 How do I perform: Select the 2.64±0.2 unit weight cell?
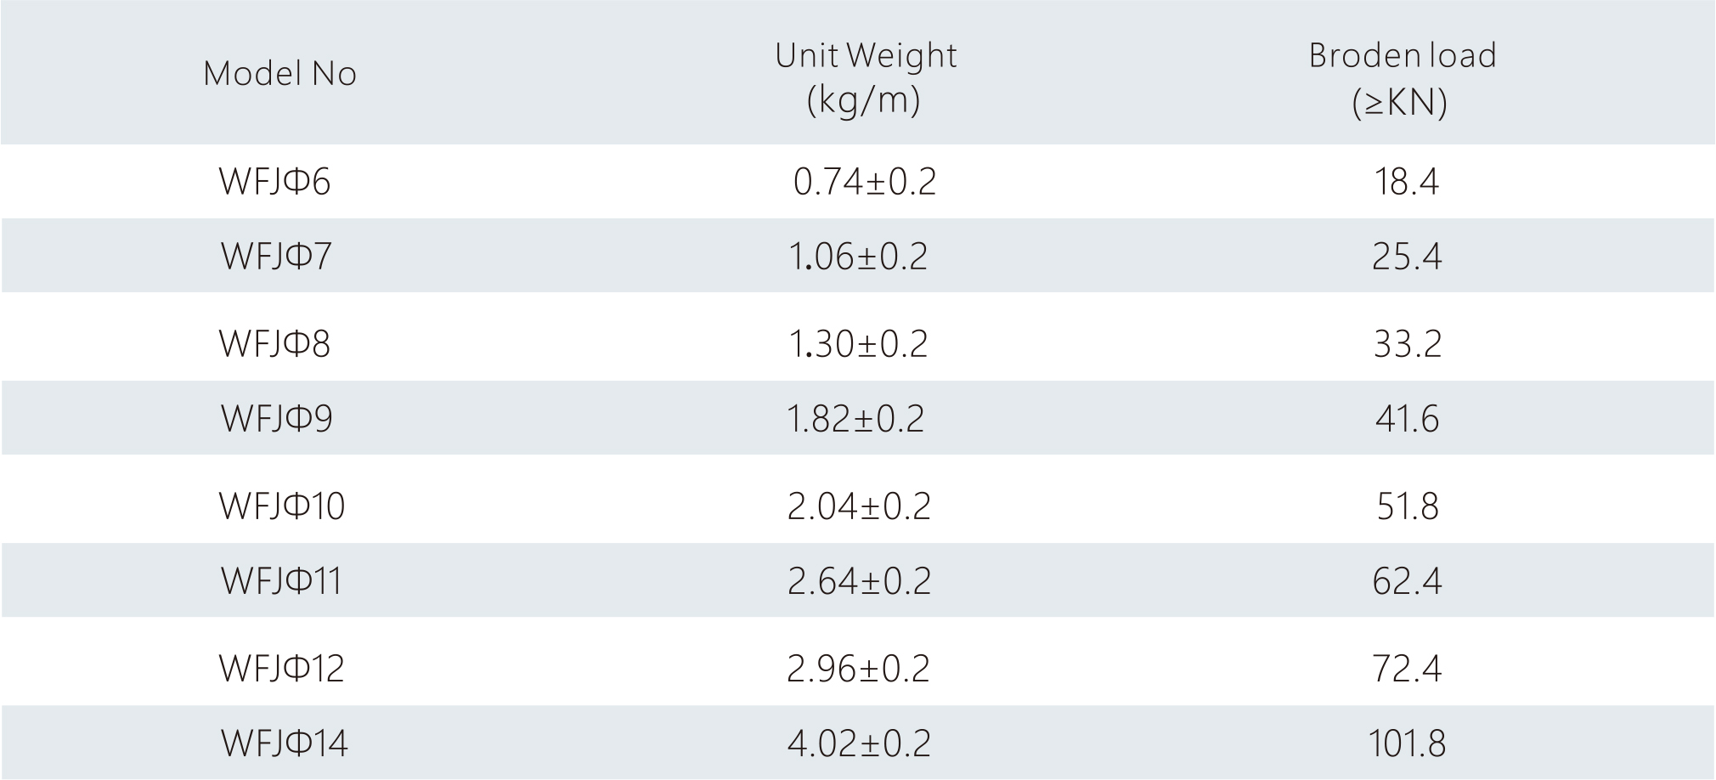click(x=860, y=581)
